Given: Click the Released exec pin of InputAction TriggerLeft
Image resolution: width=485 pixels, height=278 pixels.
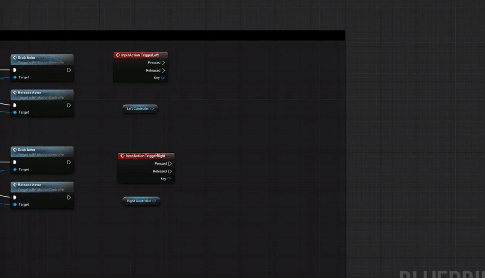Looking at the screenshot, I should [x=163, y=70].
